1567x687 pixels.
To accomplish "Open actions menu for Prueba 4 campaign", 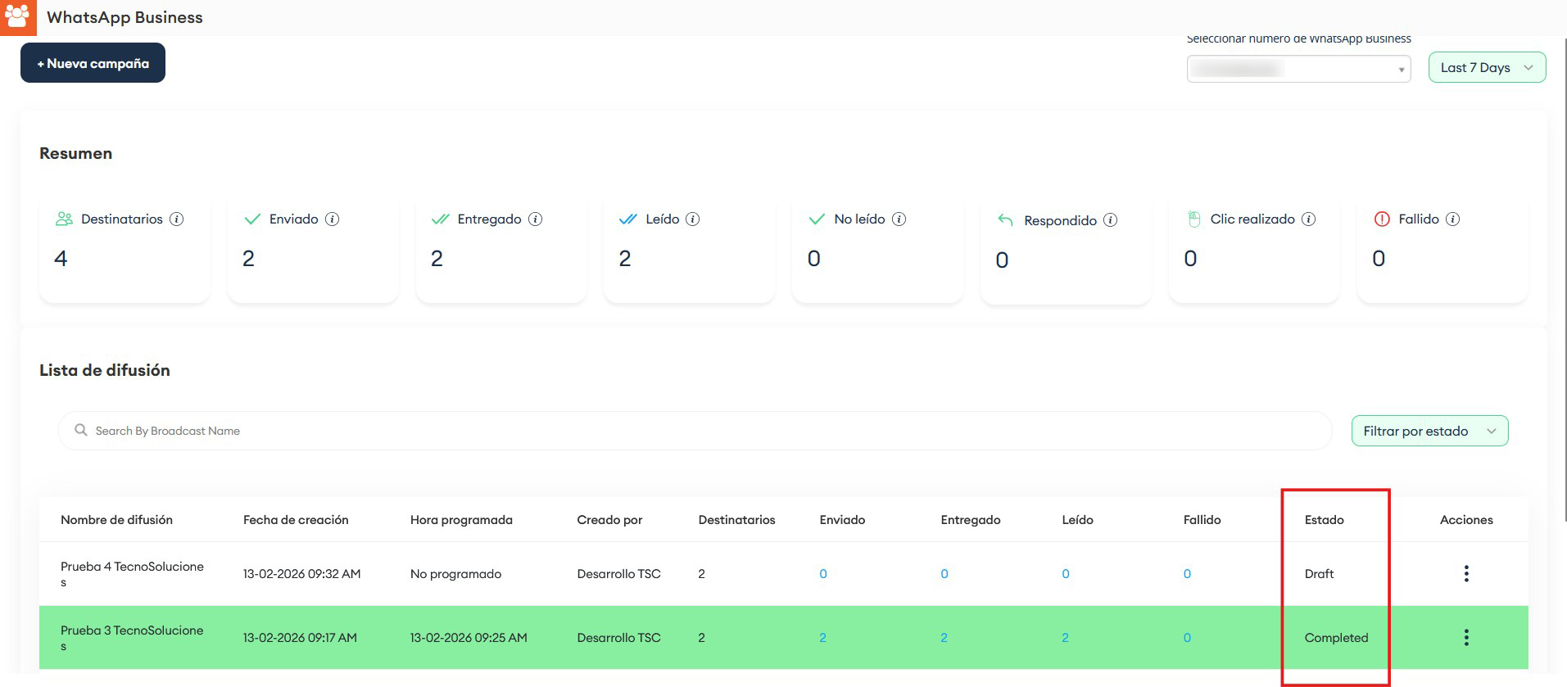I will [x=1465, y=574].
